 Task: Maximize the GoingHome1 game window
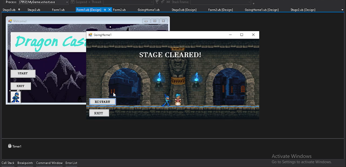click(x=242, y=35)
